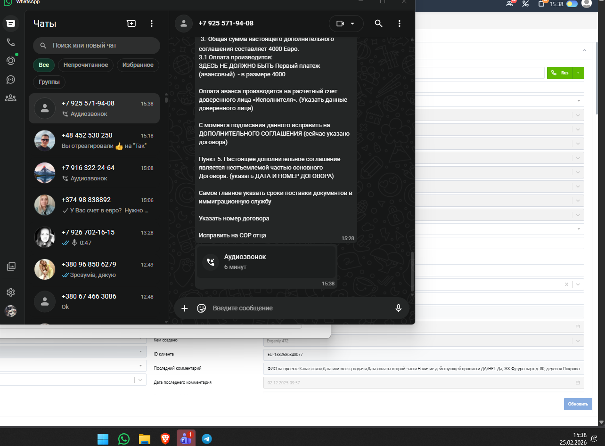Open Telegram from the taskbar
605x446 pixels.
click(x=207, y=439)
